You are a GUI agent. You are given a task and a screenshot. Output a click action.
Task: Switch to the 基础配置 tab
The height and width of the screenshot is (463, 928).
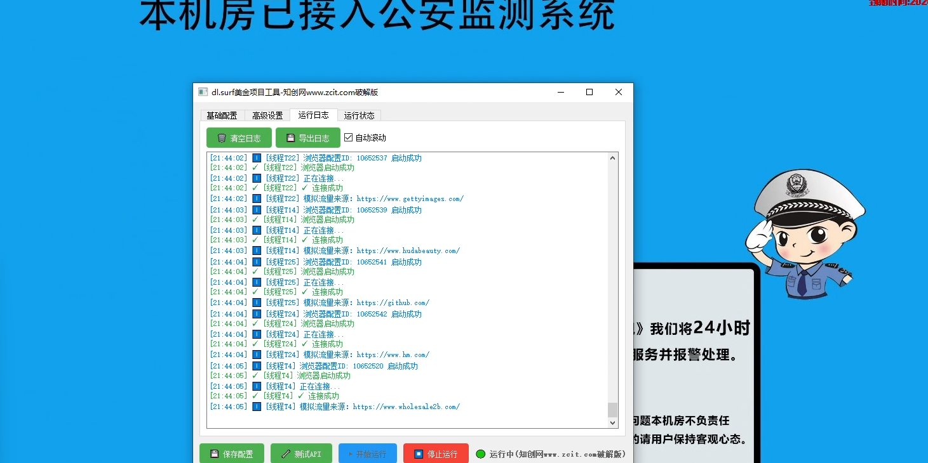(222, 115)
